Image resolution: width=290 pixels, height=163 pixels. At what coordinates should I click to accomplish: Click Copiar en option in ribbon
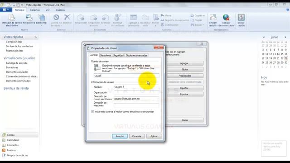pos(198,15)
